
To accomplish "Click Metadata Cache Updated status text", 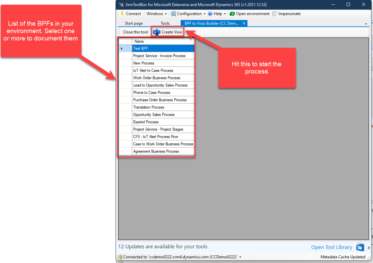I will click(342, 257).
